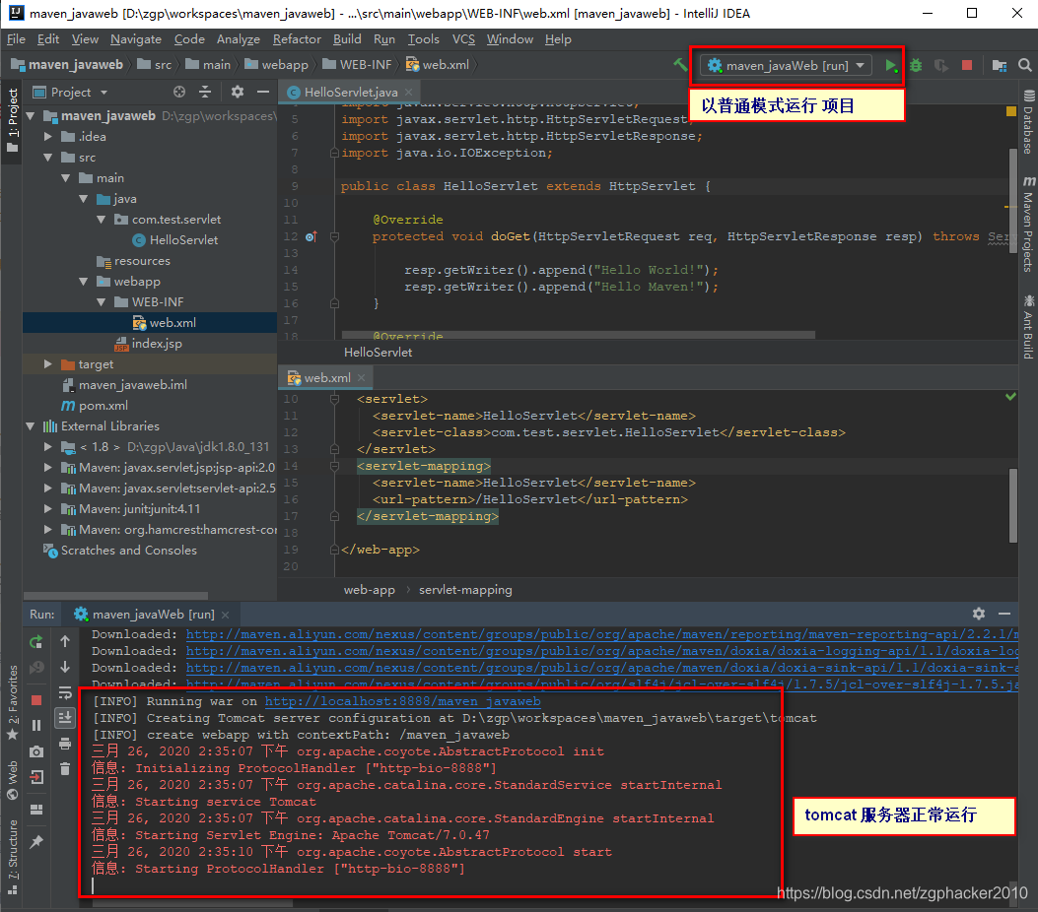Expand the .idea folder
The image size is (1038, 912).
[47, 136]
